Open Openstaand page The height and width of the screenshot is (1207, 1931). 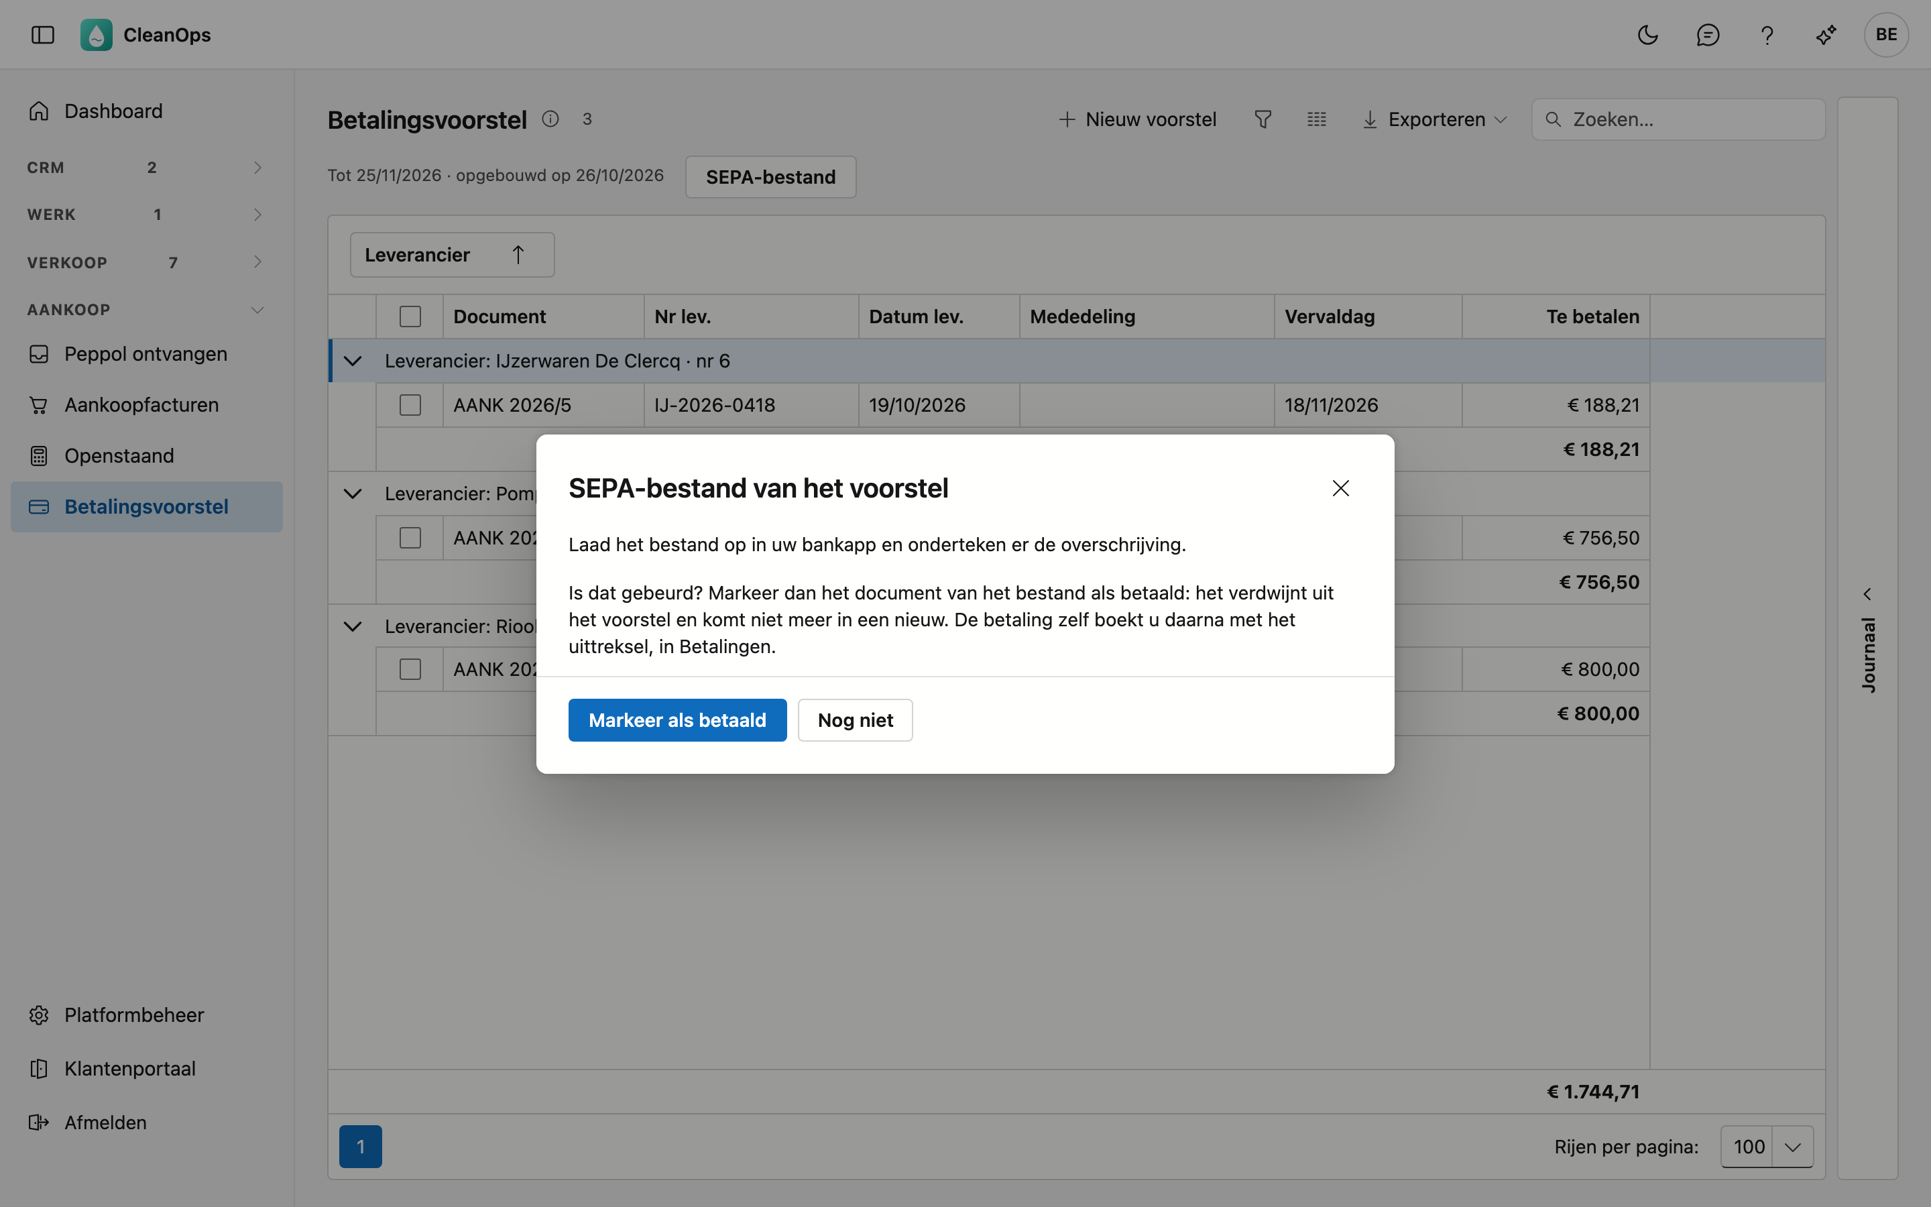pyautogui.click(x=146, y=456)
